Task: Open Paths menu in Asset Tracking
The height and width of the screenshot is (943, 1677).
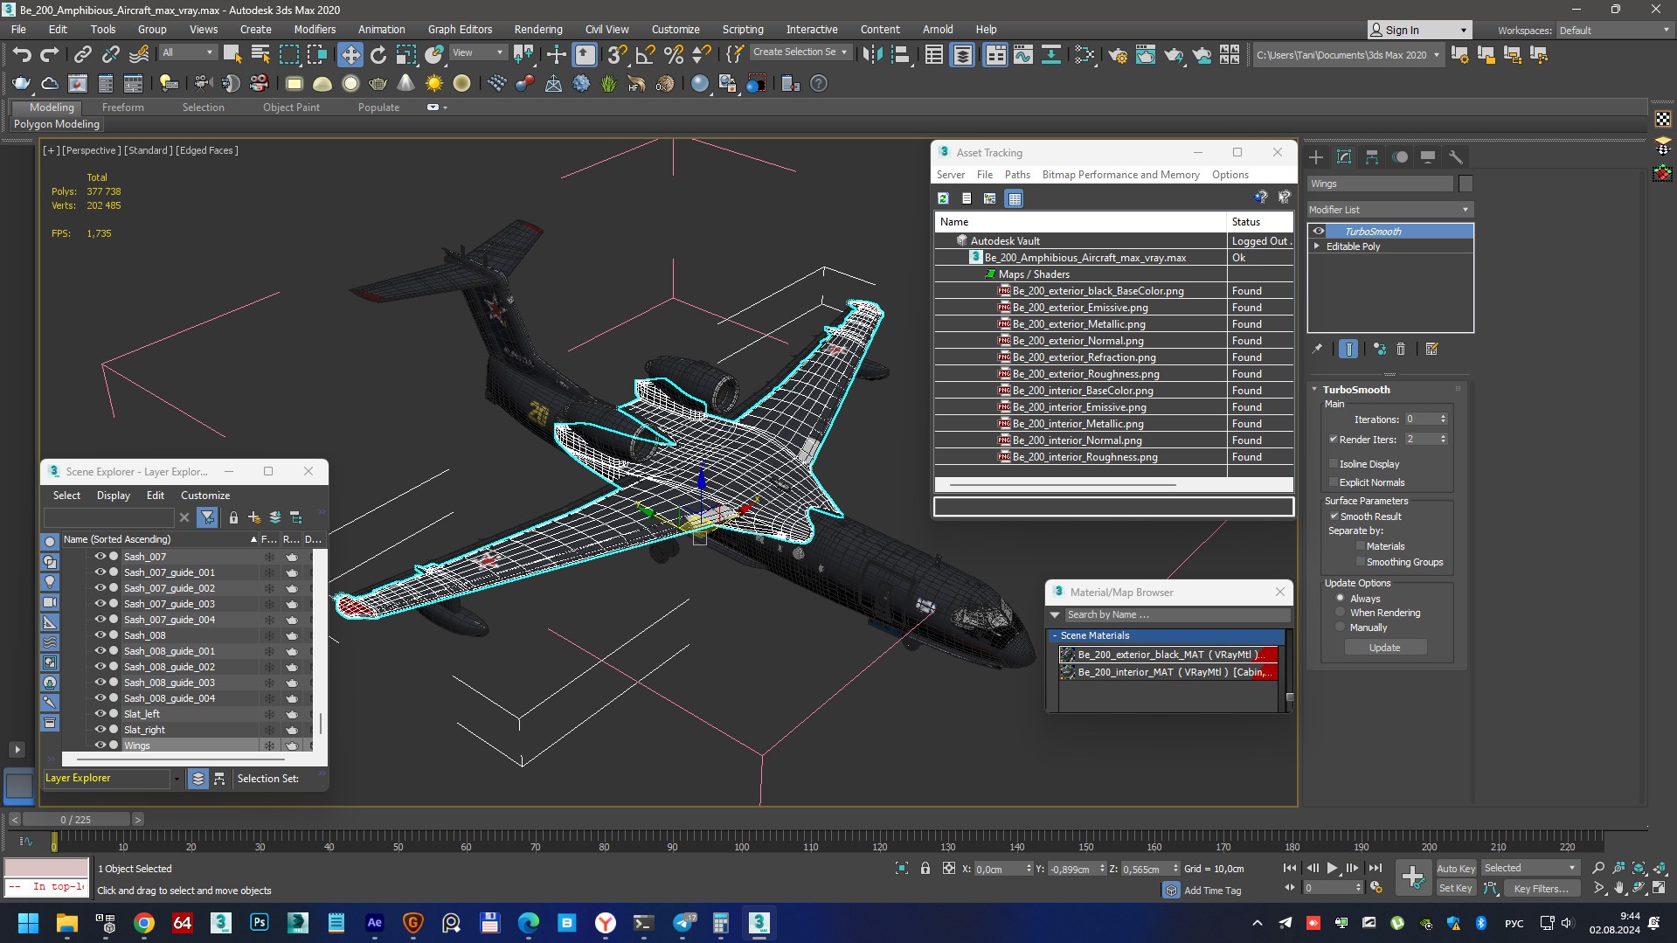Action: pyautogui.click(x=1017, y=175)
